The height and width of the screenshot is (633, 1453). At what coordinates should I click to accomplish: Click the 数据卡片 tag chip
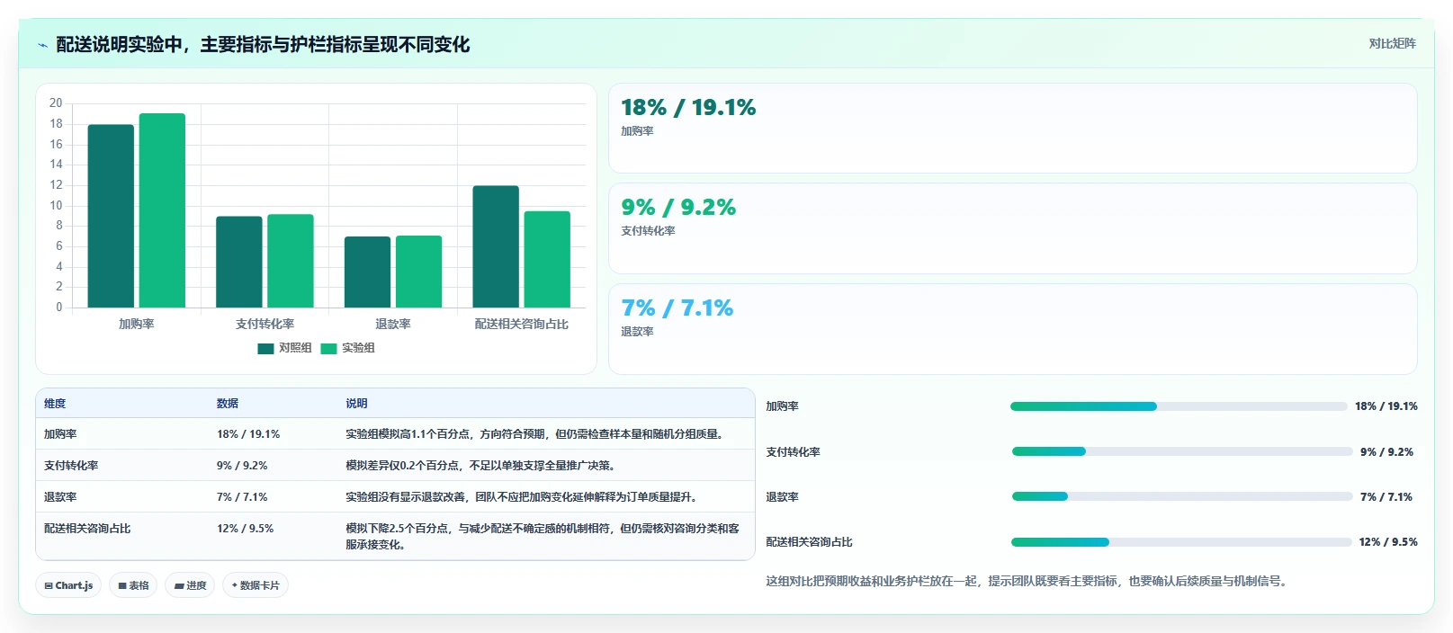[x=256, y=585]
